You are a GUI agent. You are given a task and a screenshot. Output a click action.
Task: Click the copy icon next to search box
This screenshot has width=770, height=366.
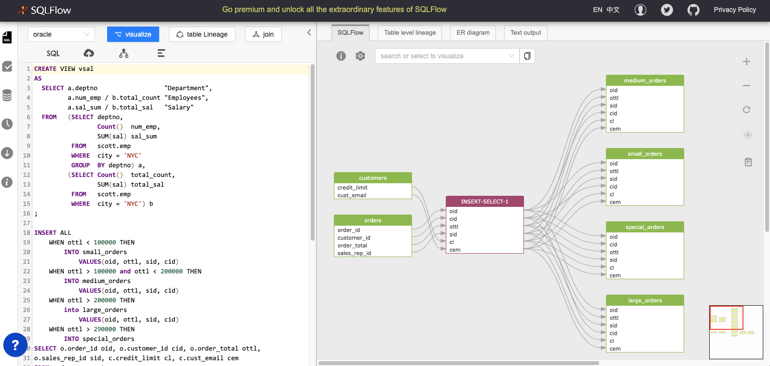[x=527, y=56]
